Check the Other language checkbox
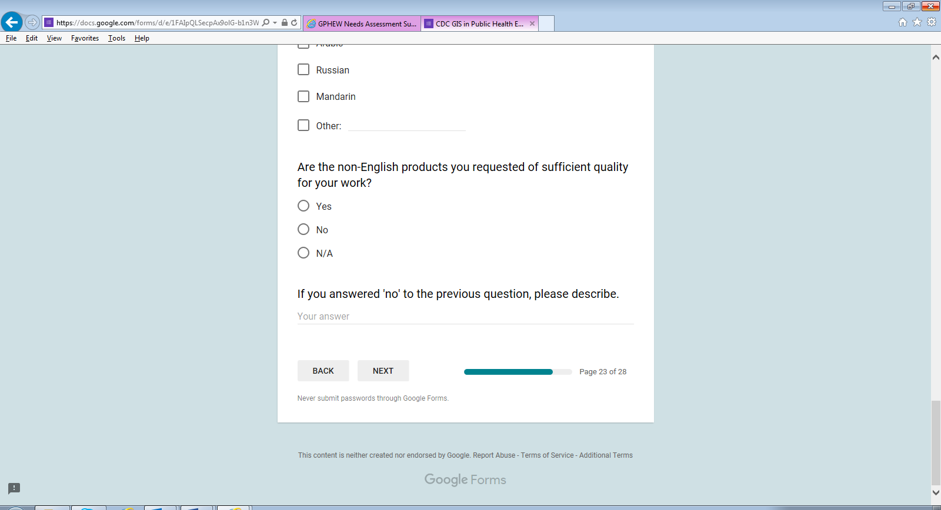This screenshot has height=510, width=941. (x=303, y=125)
